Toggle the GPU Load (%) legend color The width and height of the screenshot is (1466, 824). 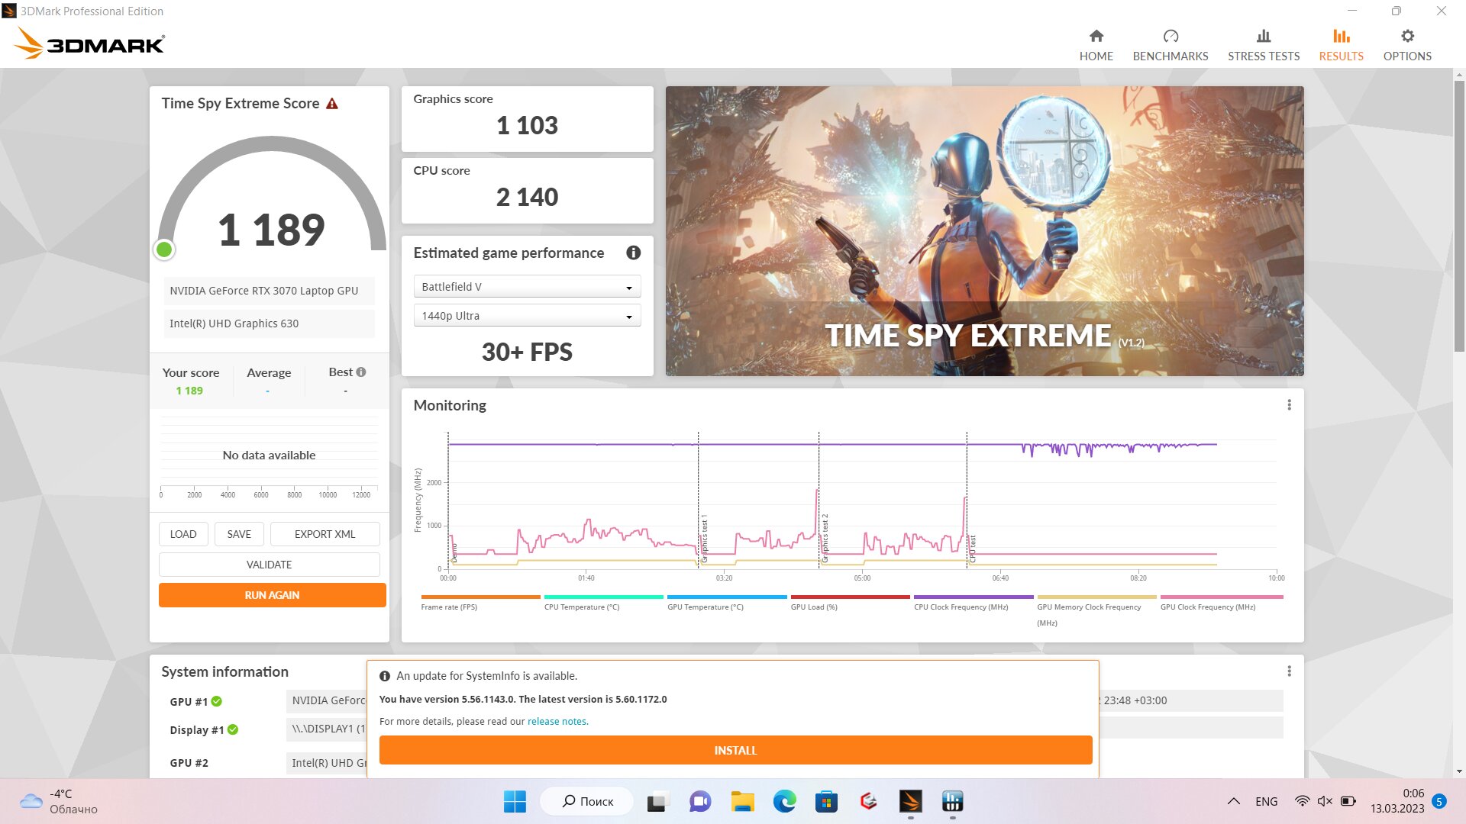point(850,597)
